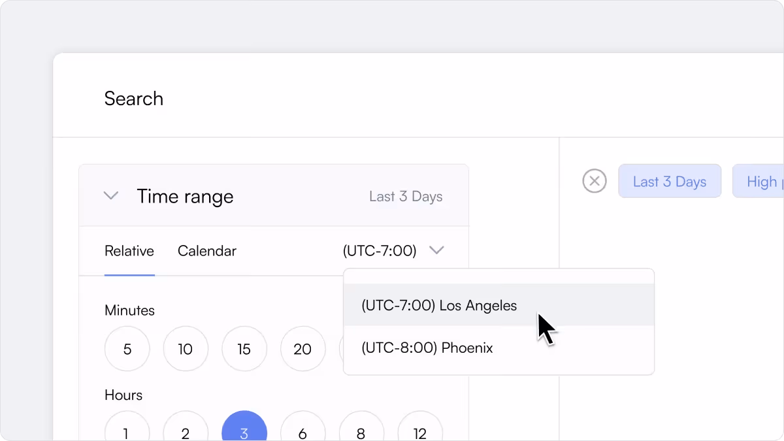
Task: Choose 15 minutes for the range
Action: [244, 349]
